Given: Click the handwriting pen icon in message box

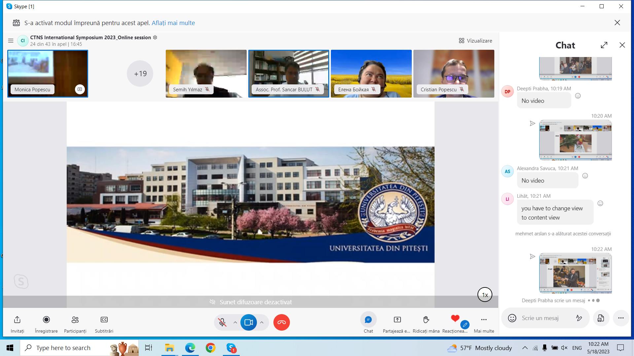Looking at the screenshot, I should [579, 318].
